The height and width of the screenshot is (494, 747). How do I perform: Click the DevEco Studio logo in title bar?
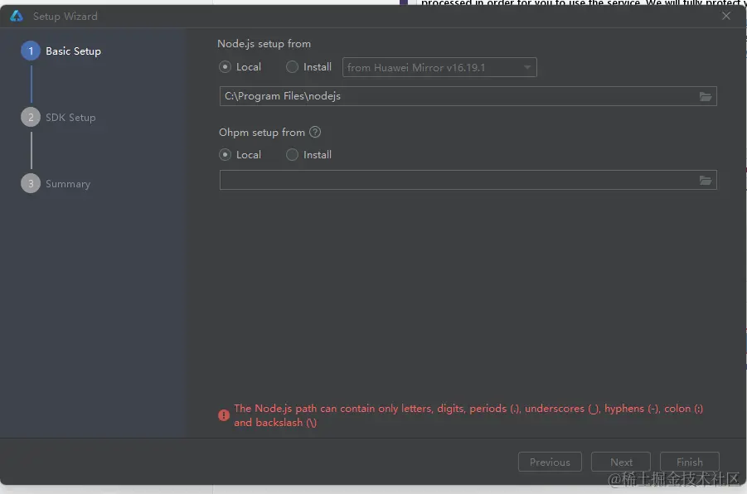pos(17,16)
